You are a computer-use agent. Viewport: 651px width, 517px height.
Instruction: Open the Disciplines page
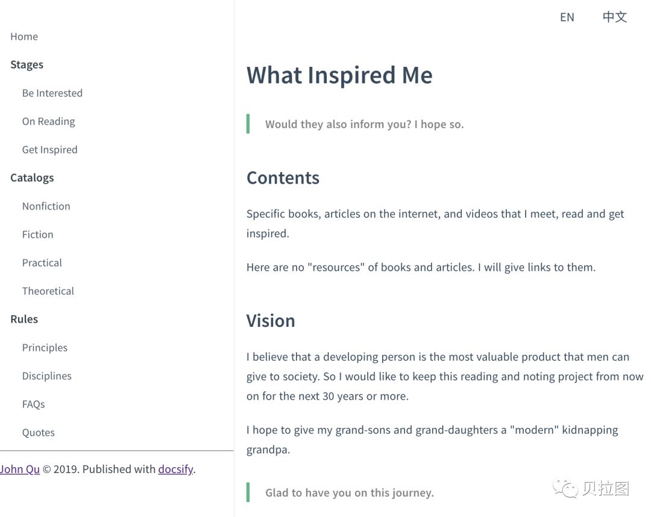coord(47,376)
